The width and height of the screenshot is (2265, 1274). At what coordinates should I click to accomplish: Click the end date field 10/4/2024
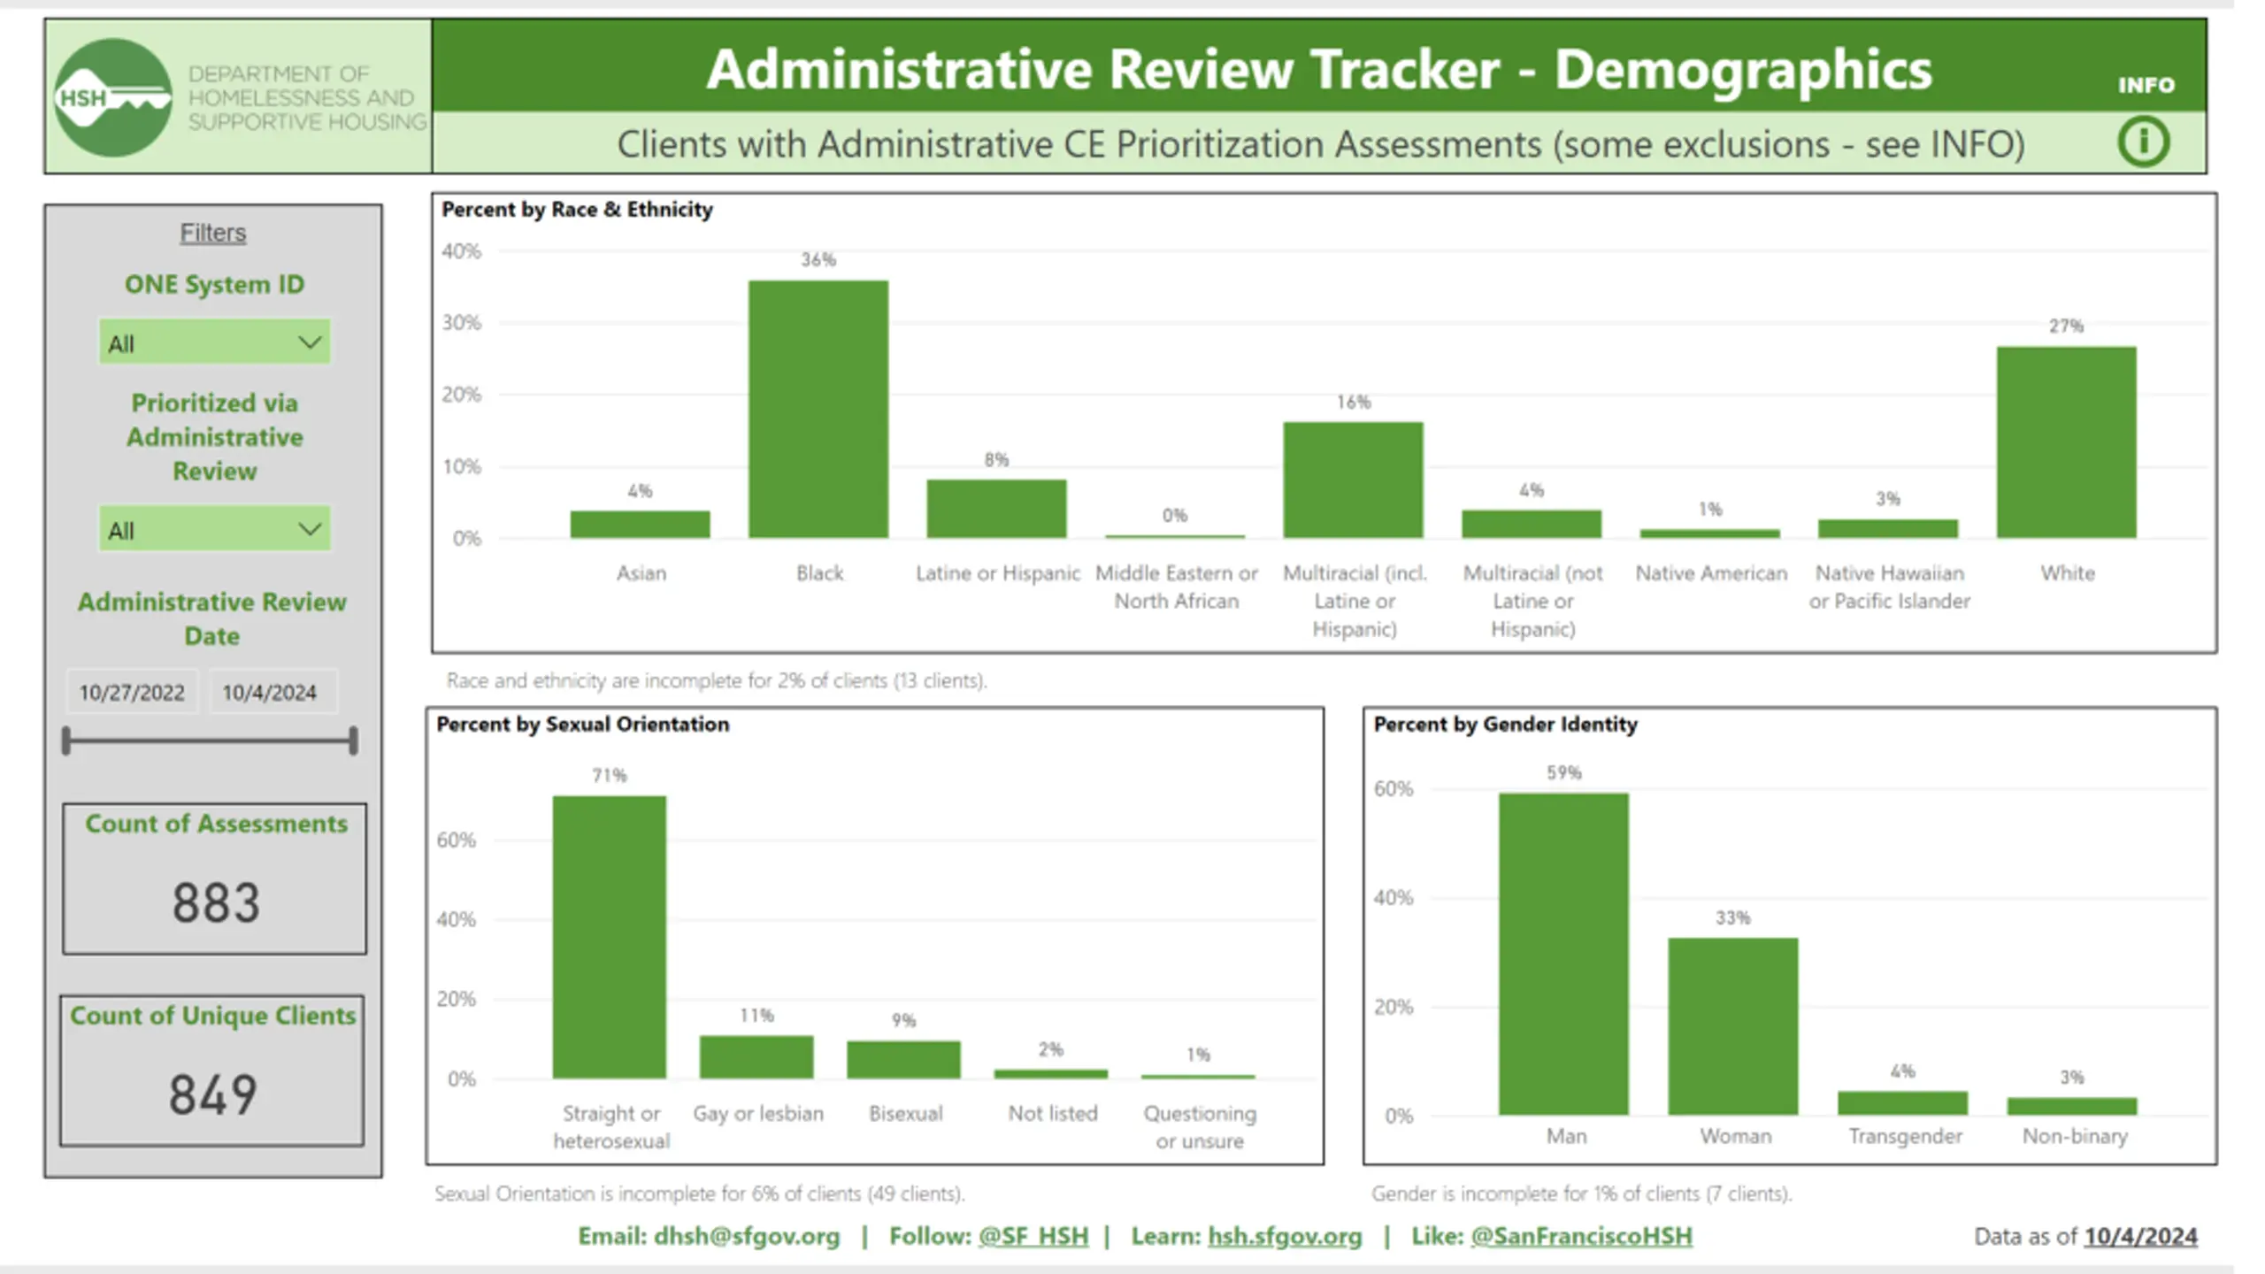270,692
